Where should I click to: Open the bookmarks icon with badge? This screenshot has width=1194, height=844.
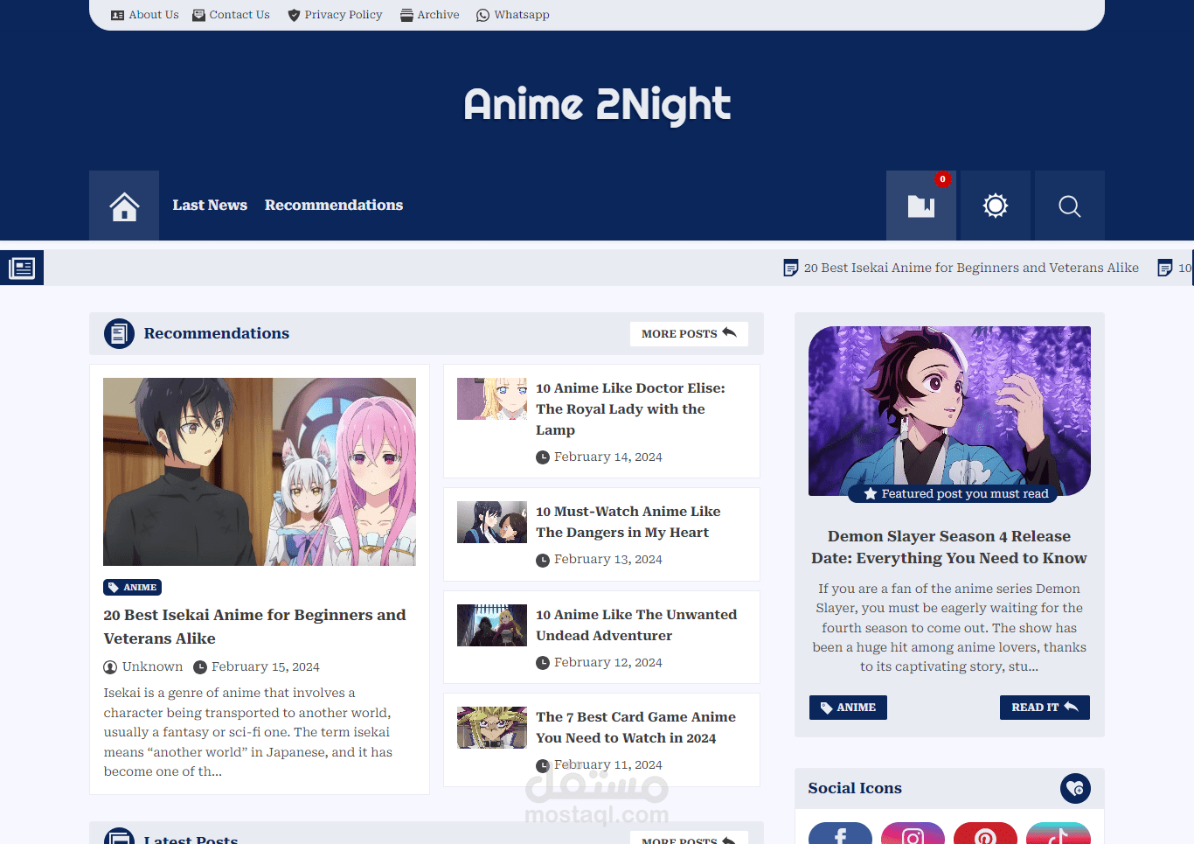pos(921,206)
